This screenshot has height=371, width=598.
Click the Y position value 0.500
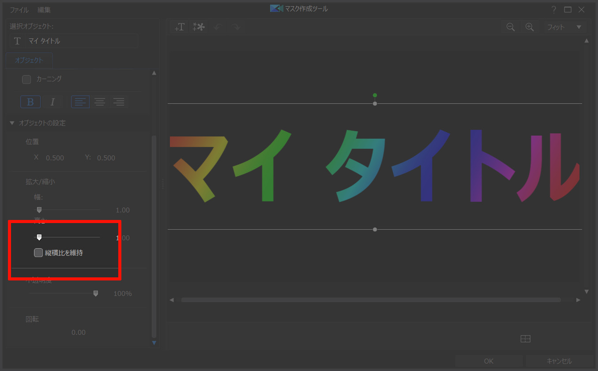pyautogui.click(x=106, y=158)
